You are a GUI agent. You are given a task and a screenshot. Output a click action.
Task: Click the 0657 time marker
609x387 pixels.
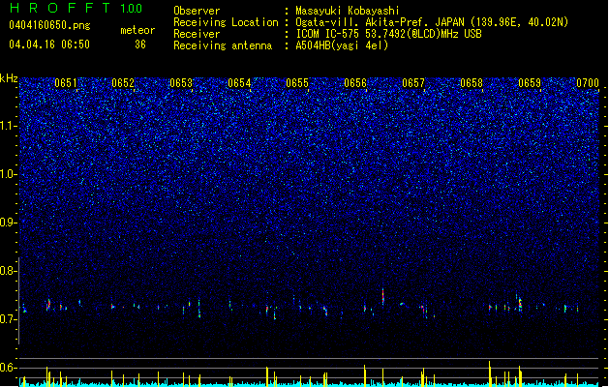coord(413,83)
